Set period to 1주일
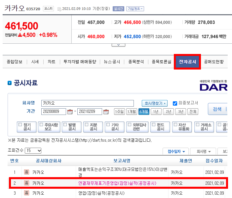The image size is (232, 198). coord(119,112)
